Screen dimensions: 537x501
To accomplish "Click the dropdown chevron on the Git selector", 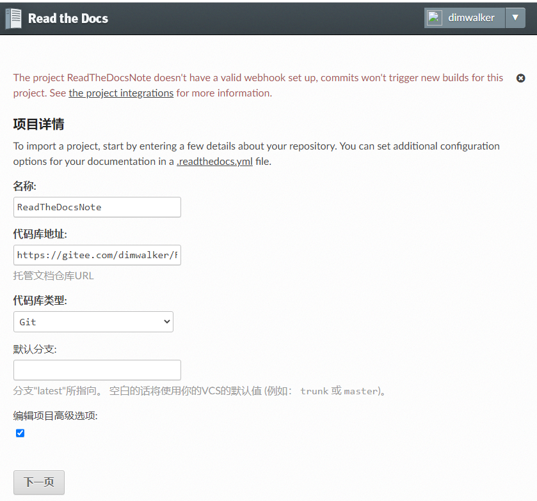I will 167,321.
